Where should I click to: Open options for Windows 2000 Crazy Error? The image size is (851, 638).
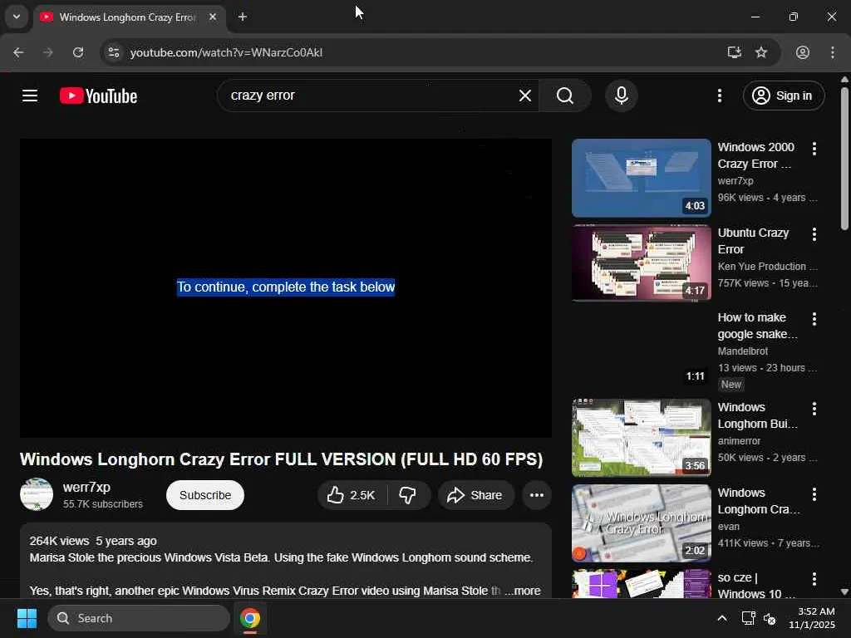click(814, 149)
